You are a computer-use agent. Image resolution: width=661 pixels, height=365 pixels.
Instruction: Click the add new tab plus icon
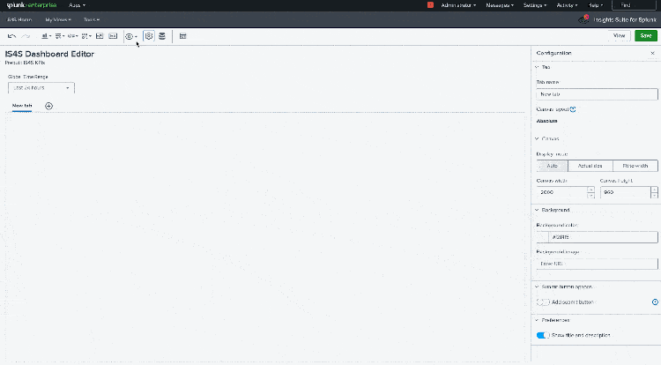[x=48, y=106]
